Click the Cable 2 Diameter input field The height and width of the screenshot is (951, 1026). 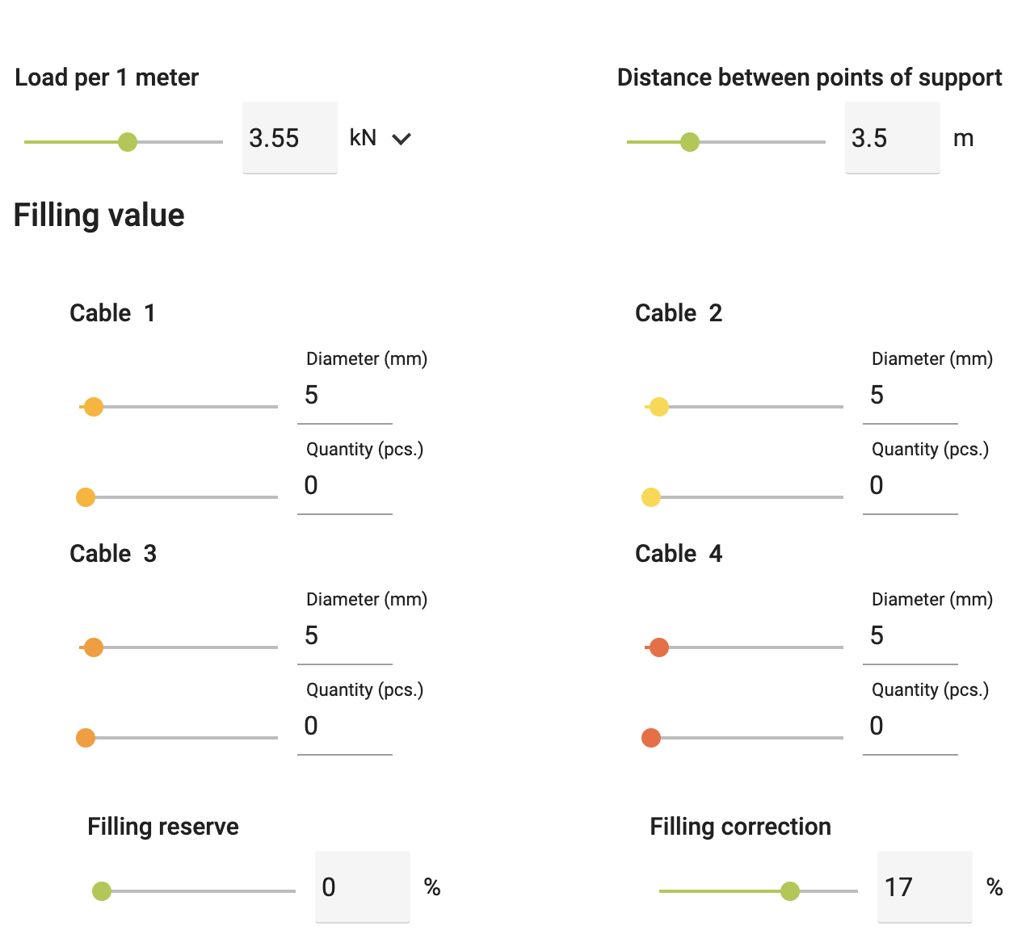910,396
